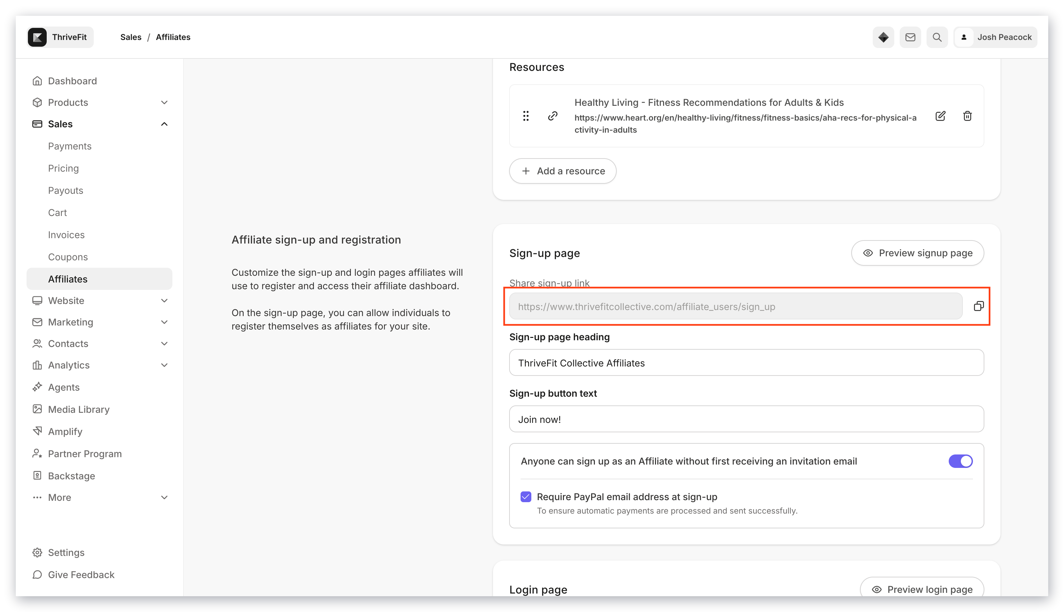Click the Contacts people icon
The image size is (1064, 612).
(37, 343)
